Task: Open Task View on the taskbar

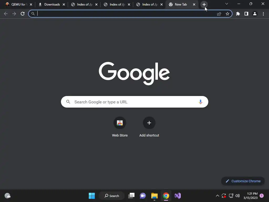Action: [131, 196]
